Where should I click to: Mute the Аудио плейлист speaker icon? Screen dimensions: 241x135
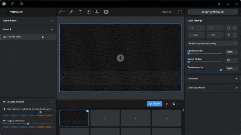click(x=4, y=121)
